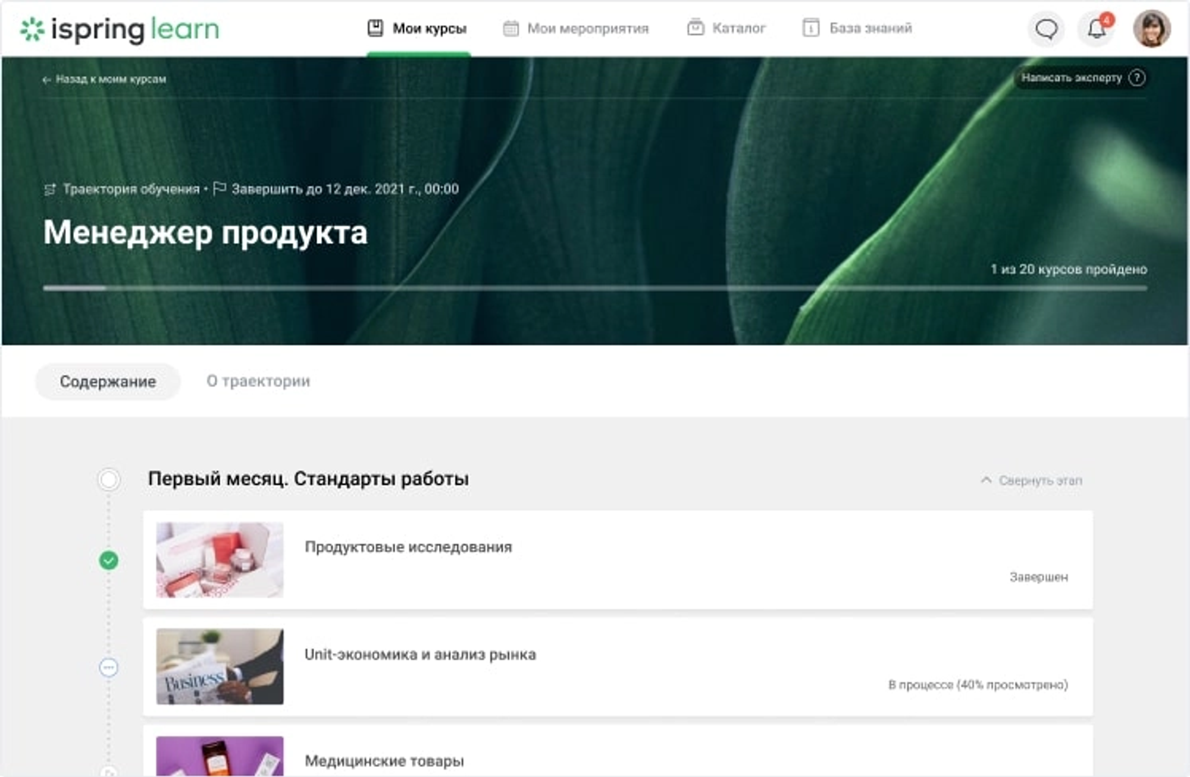Click the iSpring Learn logo
This screenshot has width=1190, height=777.
[119, 29]
